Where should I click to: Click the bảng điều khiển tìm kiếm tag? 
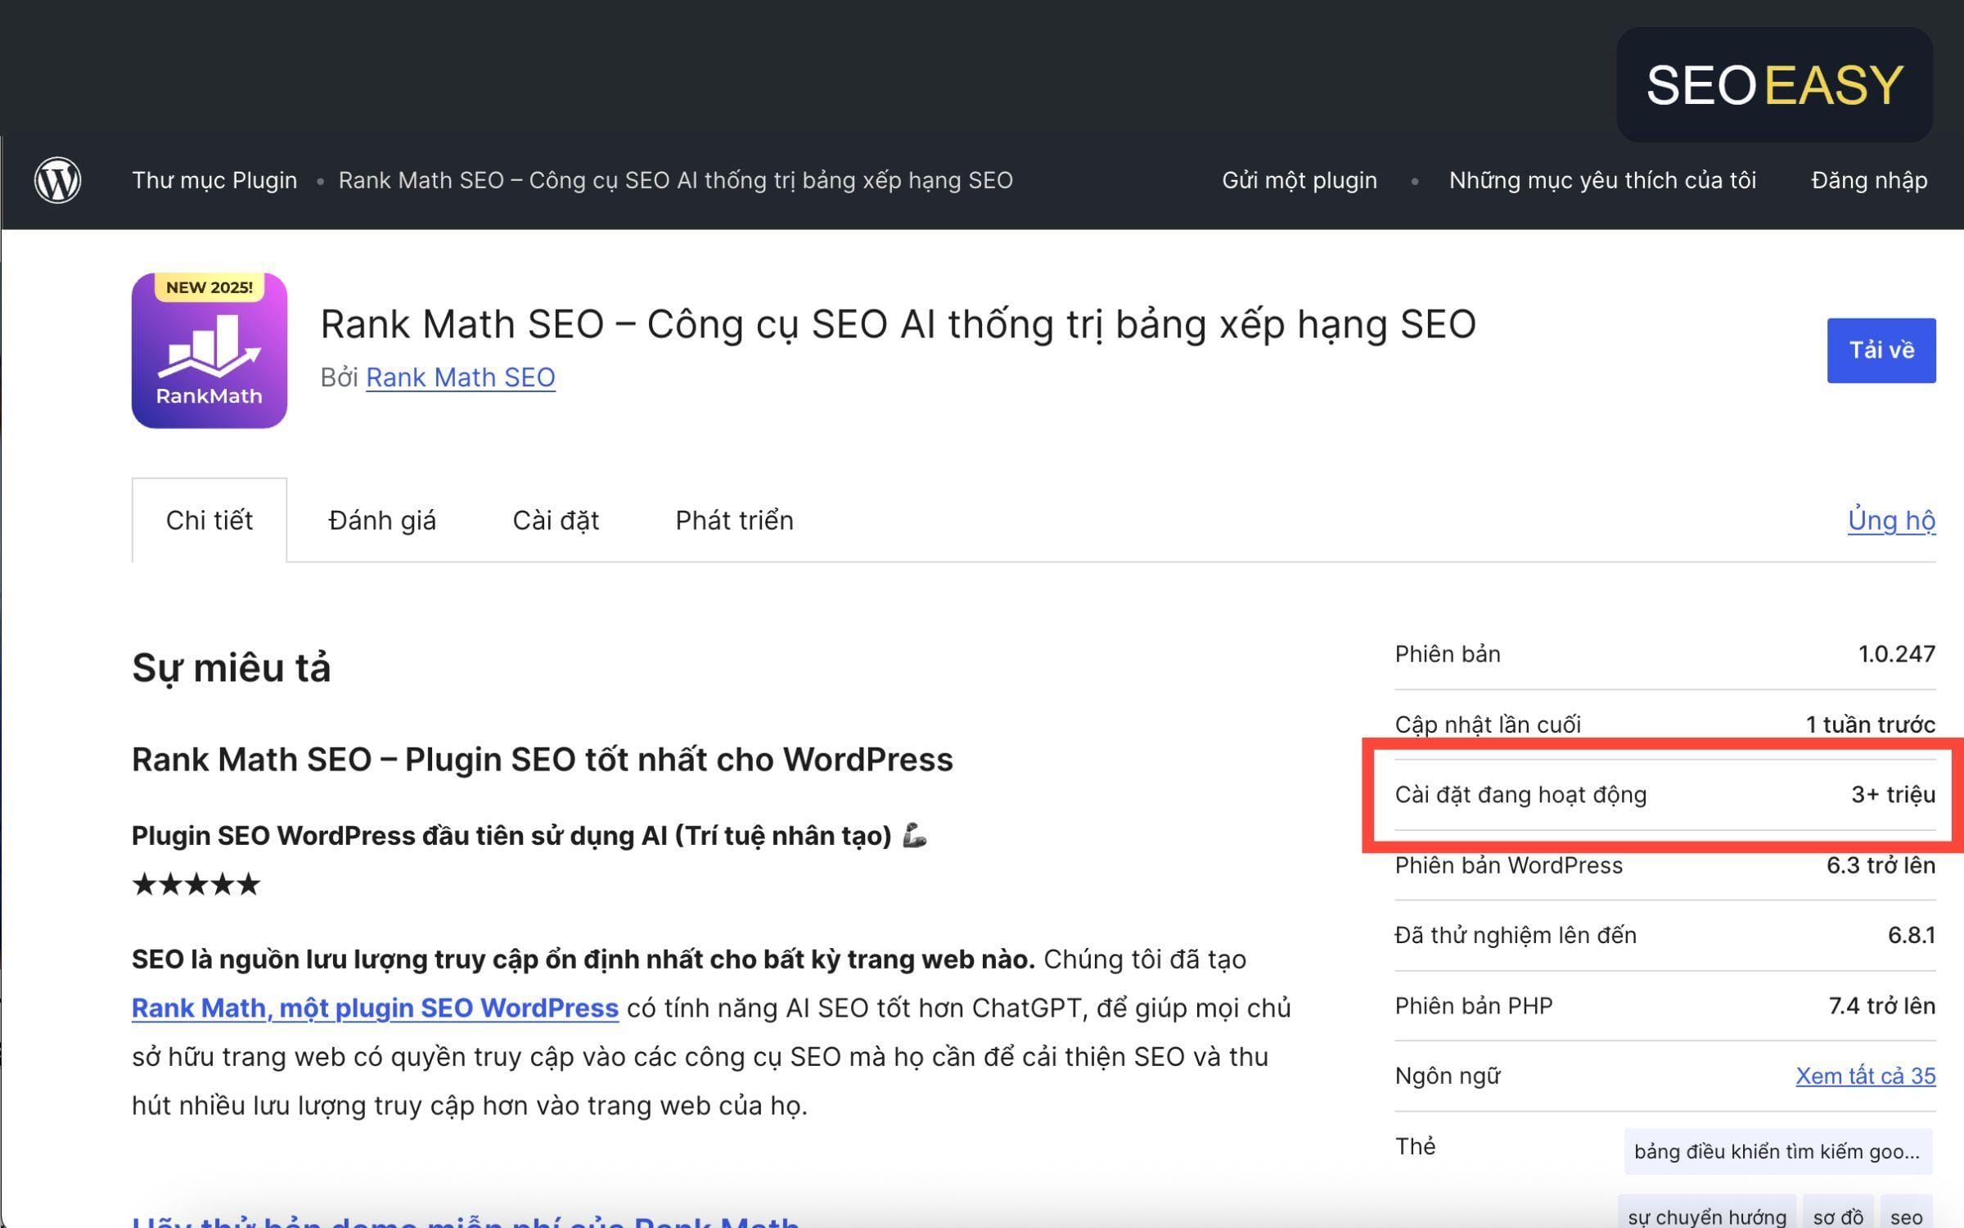pos(1777,1152)
